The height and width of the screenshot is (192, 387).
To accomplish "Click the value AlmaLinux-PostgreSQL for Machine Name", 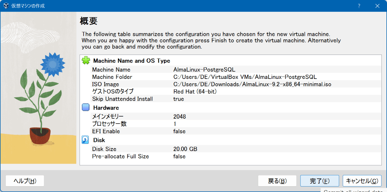I will pyautogui.click(x=204, y=70).
